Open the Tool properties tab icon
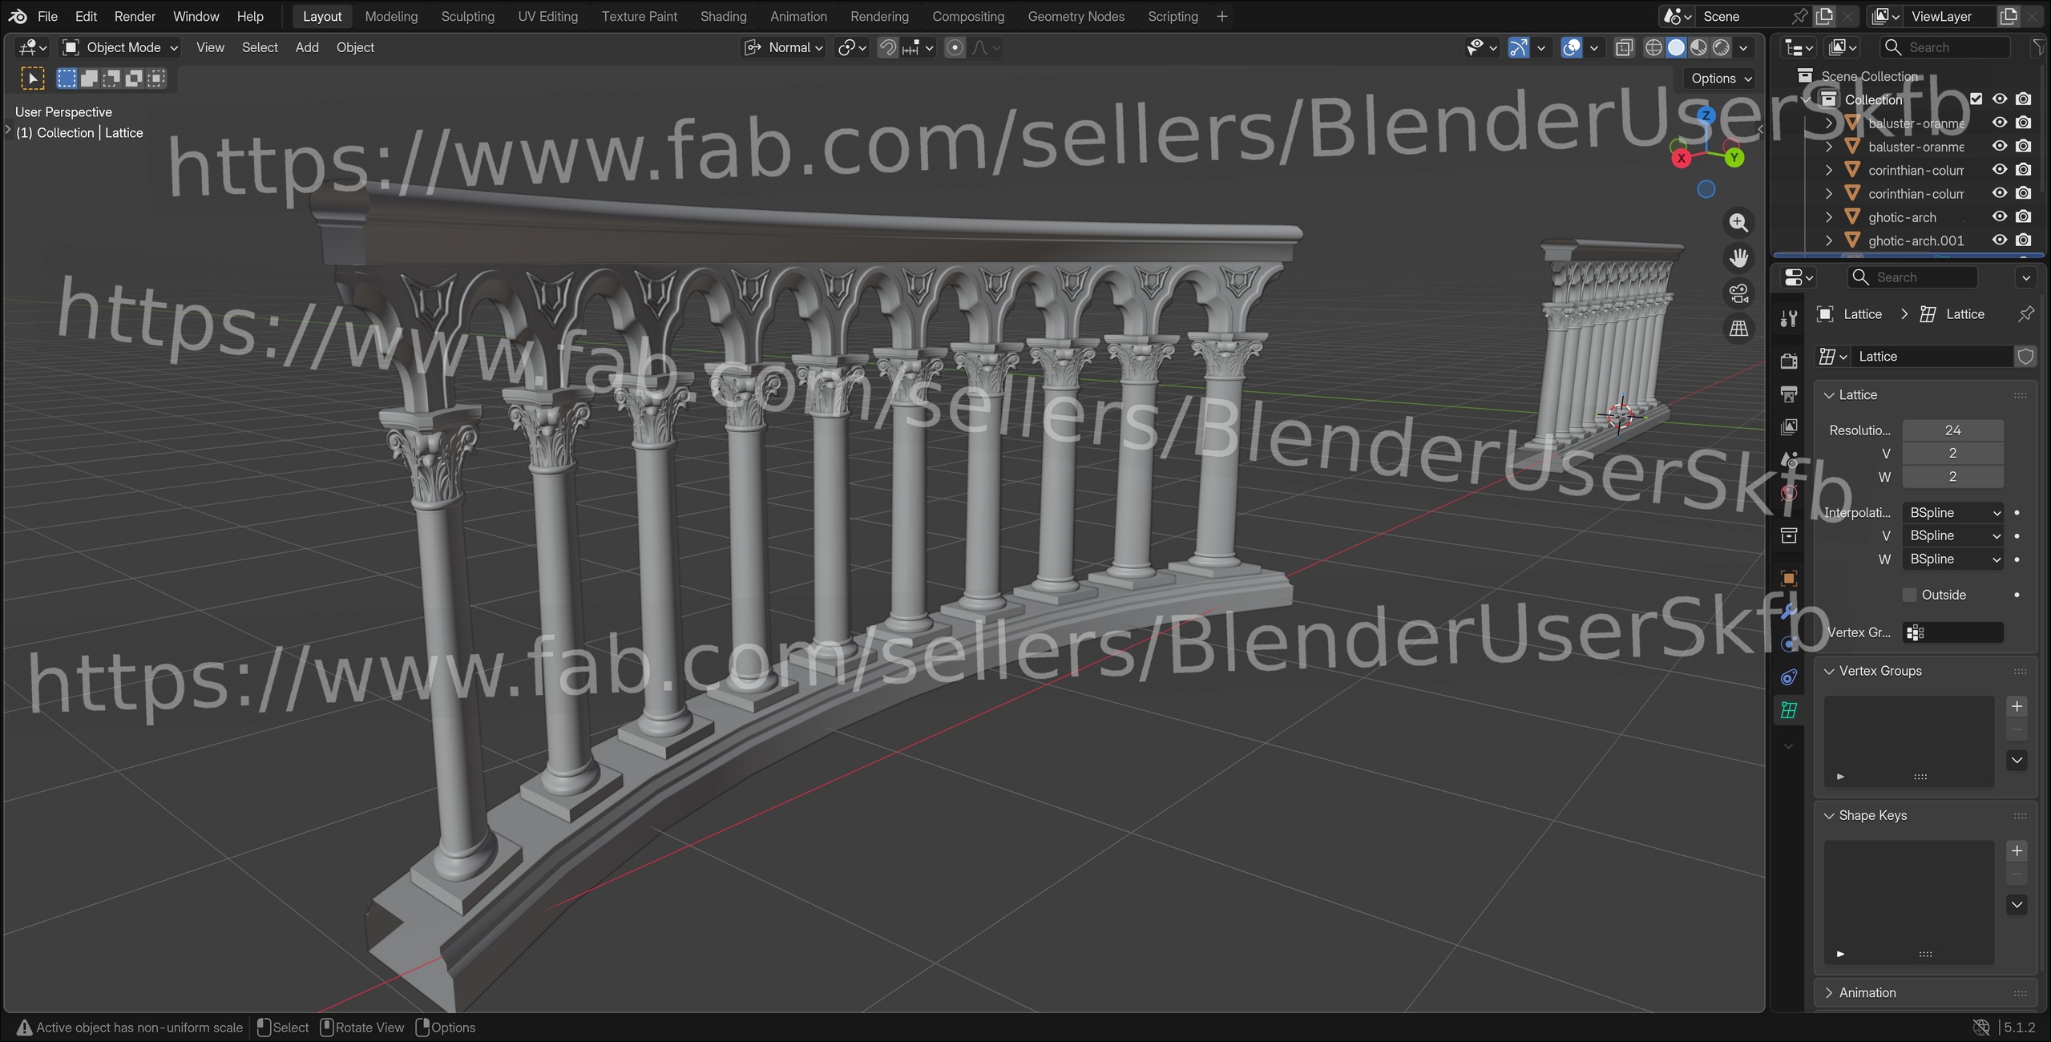Image resolution: width=2051 pixels, height=1042 pixels. coord(1789,318)
